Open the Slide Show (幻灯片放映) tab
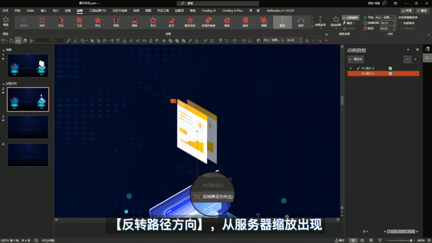The height and width of the screenshot is (243, 432). coord(120,10)
